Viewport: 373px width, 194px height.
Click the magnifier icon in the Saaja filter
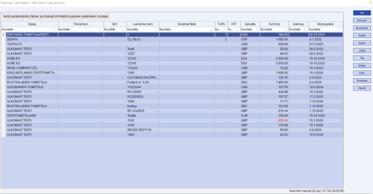coord(55,29)
